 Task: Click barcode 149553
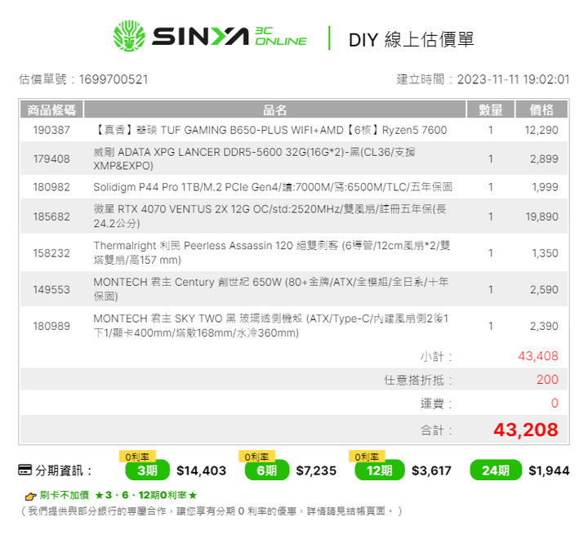[51, 289]
